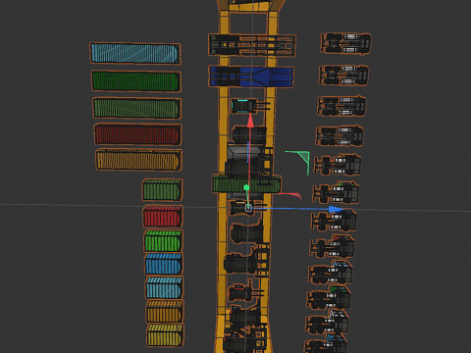
Task: Select the long orange shipping container
Action: click(x=138, y=160)
